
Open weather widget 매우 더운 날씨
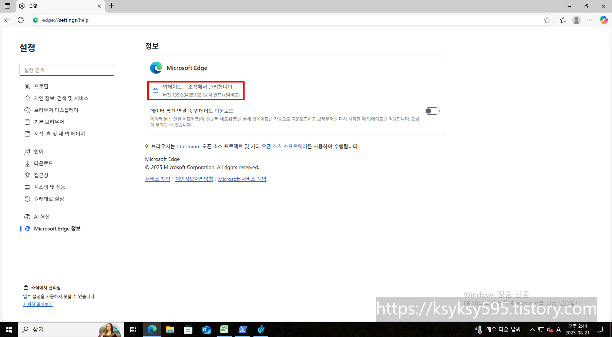498,329
